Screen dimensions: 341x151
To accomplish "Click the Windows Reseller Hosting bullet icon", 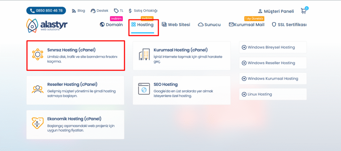I will 244,63.
